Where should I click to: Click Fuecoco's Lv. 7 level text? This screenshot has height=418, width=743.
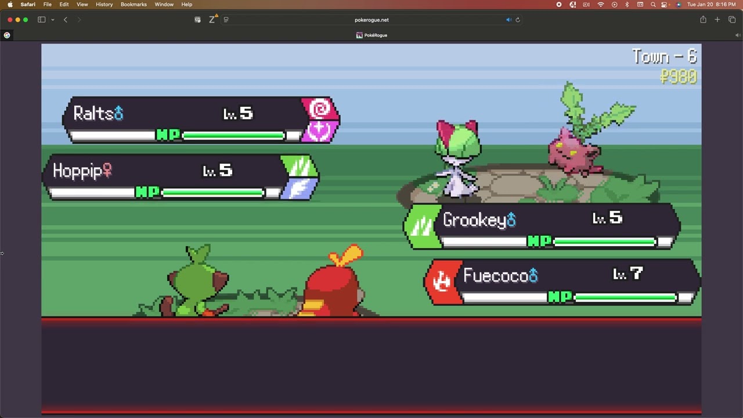click(628, 273)
